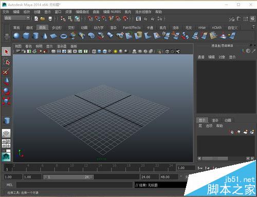Switch to the 渲染 render layer tab
This screenshot has width=257, height=197.
tap(215, 120)
